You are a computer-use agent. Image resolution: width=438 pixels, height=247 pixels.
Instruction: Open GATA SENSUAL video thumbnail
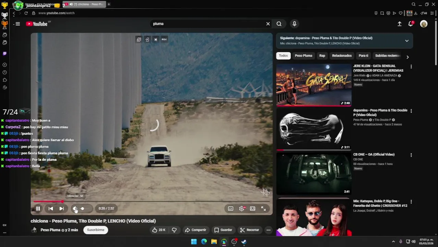[x=314, y=85]
